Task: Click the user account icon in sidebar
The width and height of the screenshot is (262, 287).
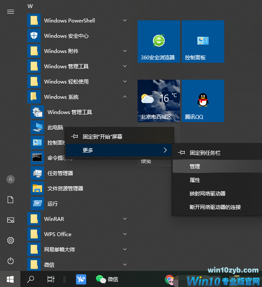Action: pyautogui.click(x=11, y=179)
